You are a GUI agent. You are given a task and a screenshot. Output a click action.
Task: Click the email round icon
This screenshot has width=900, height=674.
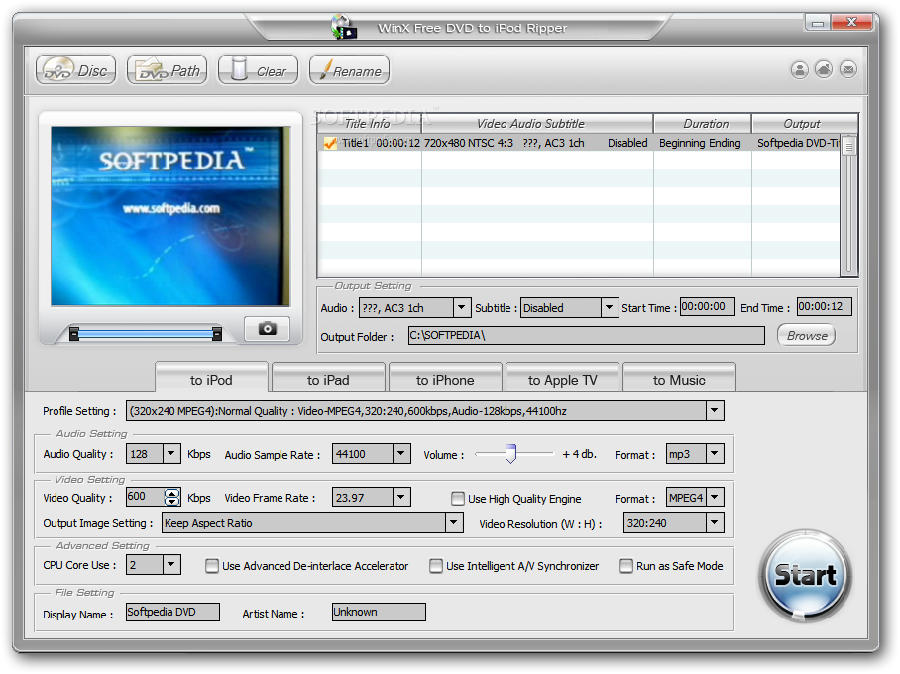click(x=848, y=70)
